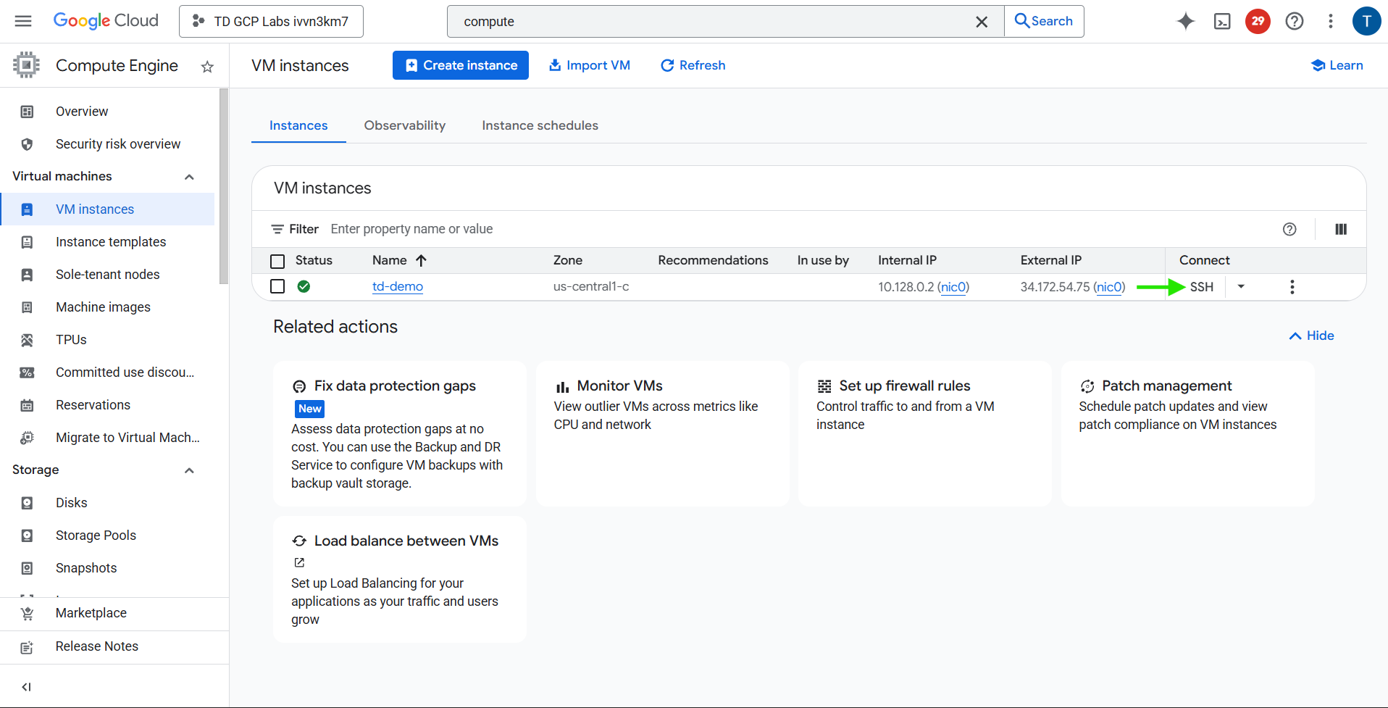The width and height of the screenshot is (1388, 708).
Task: Activate Cloud Shell terminal
Action: pos(1222,21)
